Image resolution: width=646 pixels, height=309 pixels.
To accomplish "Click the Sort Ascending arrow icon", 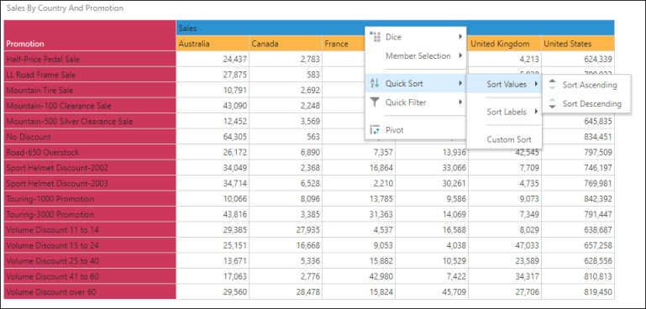I will tap(553, 85).
